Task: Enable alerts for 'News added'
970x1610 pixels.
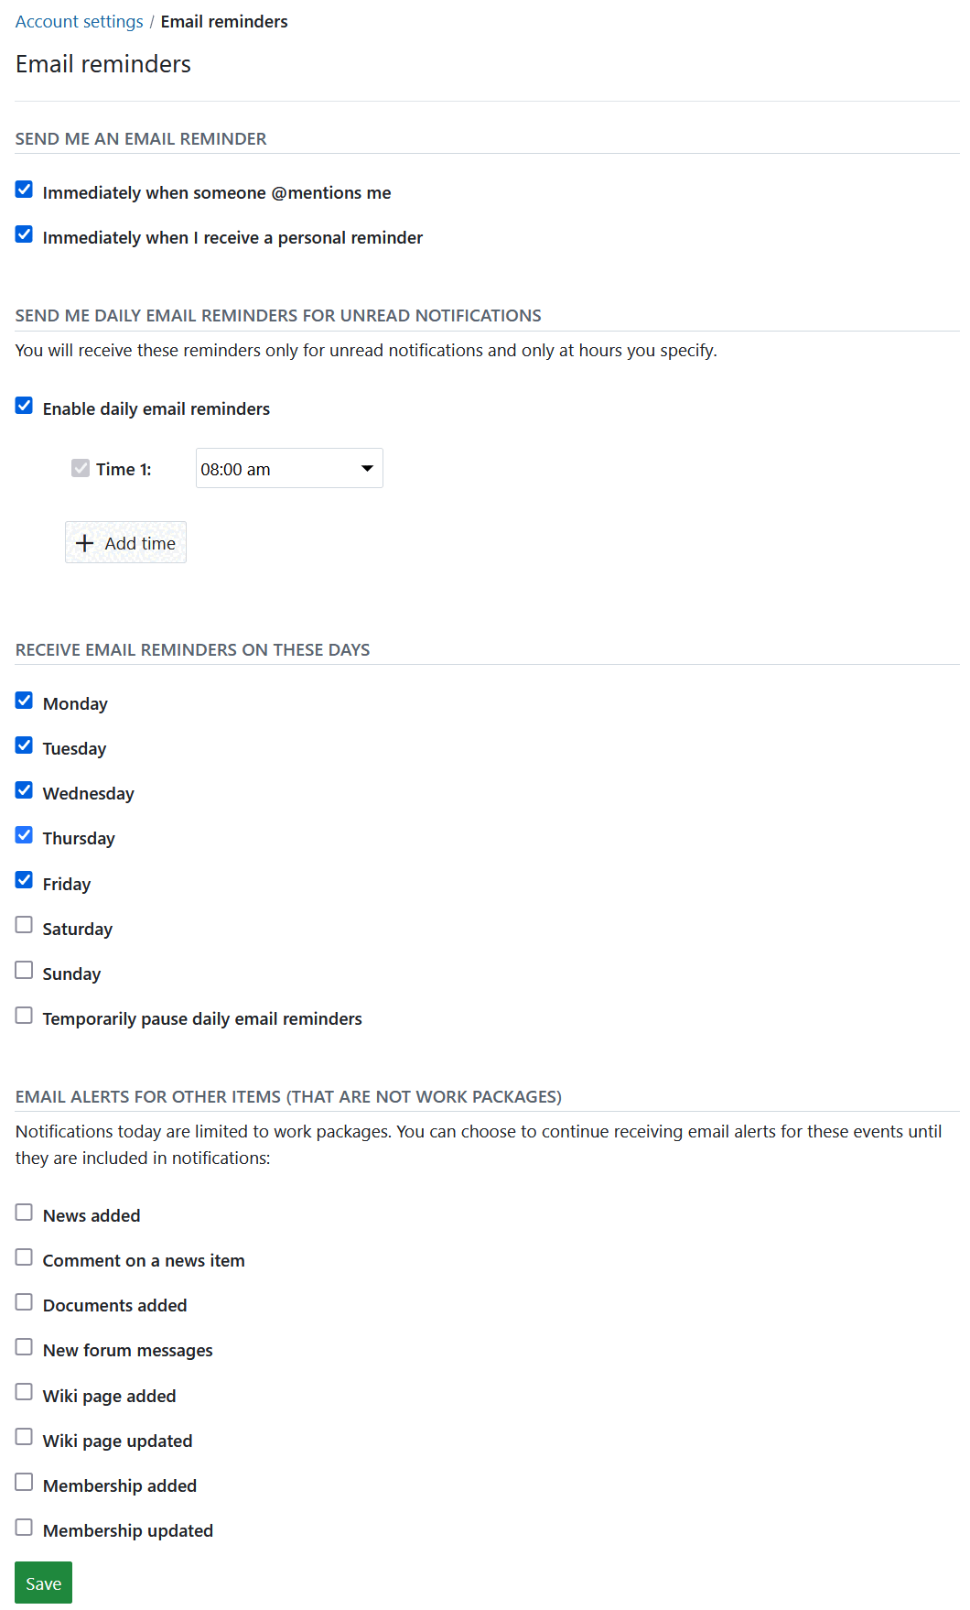Action: click(x=23, y=1212)
